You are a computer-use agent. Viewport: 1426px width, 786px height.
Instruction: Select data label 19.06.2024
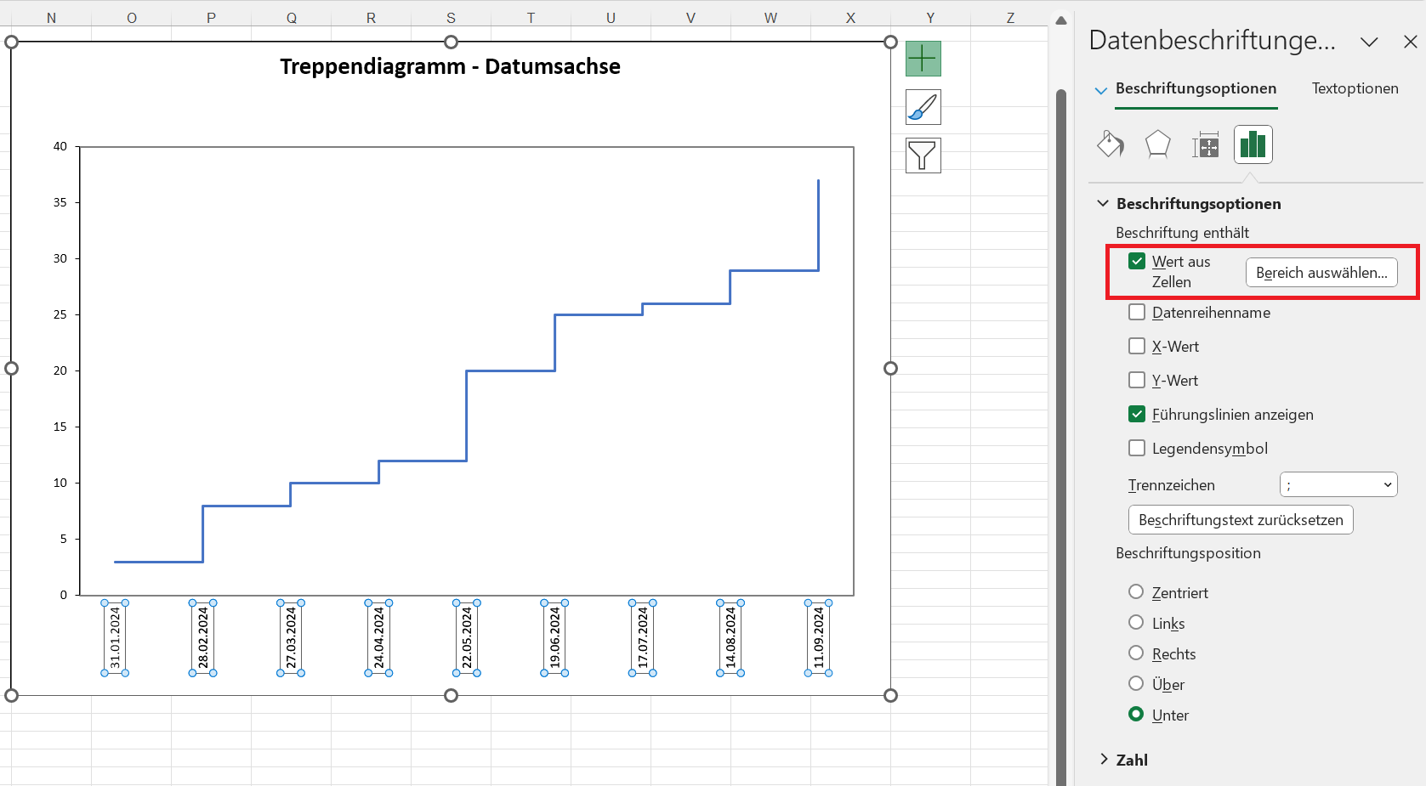(554, 638)
